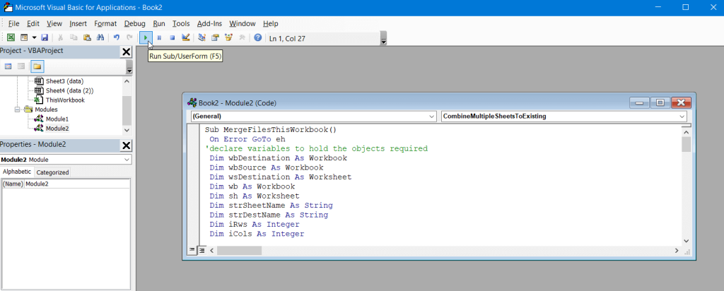Viewport: 724px width, 291px height.
Task: Open the Help menu
Action: tap(271, 23)
